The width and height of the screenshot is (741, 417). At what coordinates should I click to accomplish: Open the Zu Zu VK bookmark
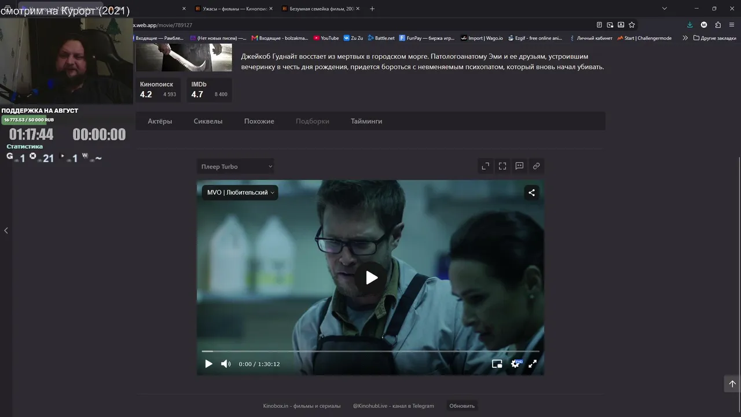(353, 38)
